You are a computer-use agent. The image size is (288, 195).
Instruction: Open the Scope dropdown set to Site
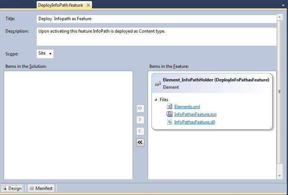tap(45, 54)
